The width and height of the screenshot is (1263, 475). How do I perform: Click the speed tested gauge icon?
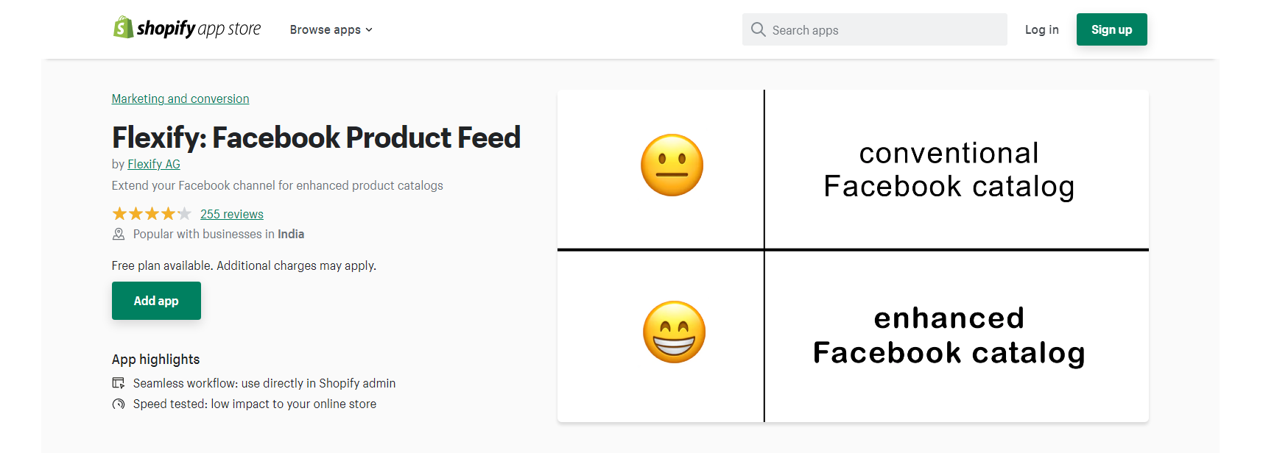click(x=119, y=404)
